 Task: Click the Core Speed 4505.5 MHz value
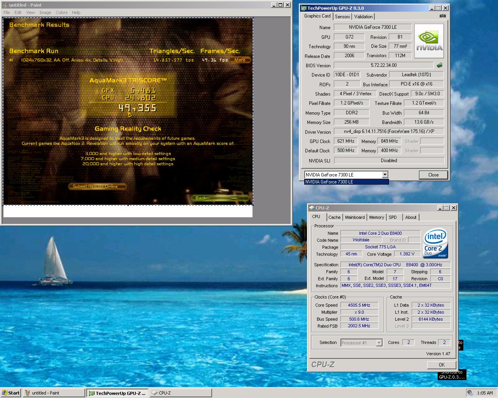(359, 305)
